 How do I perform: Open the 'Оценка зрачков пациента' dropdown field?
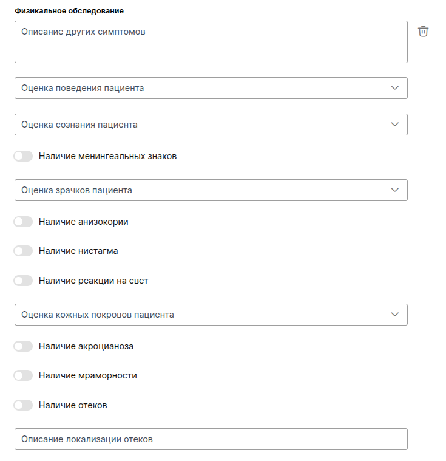coord(200,190)
